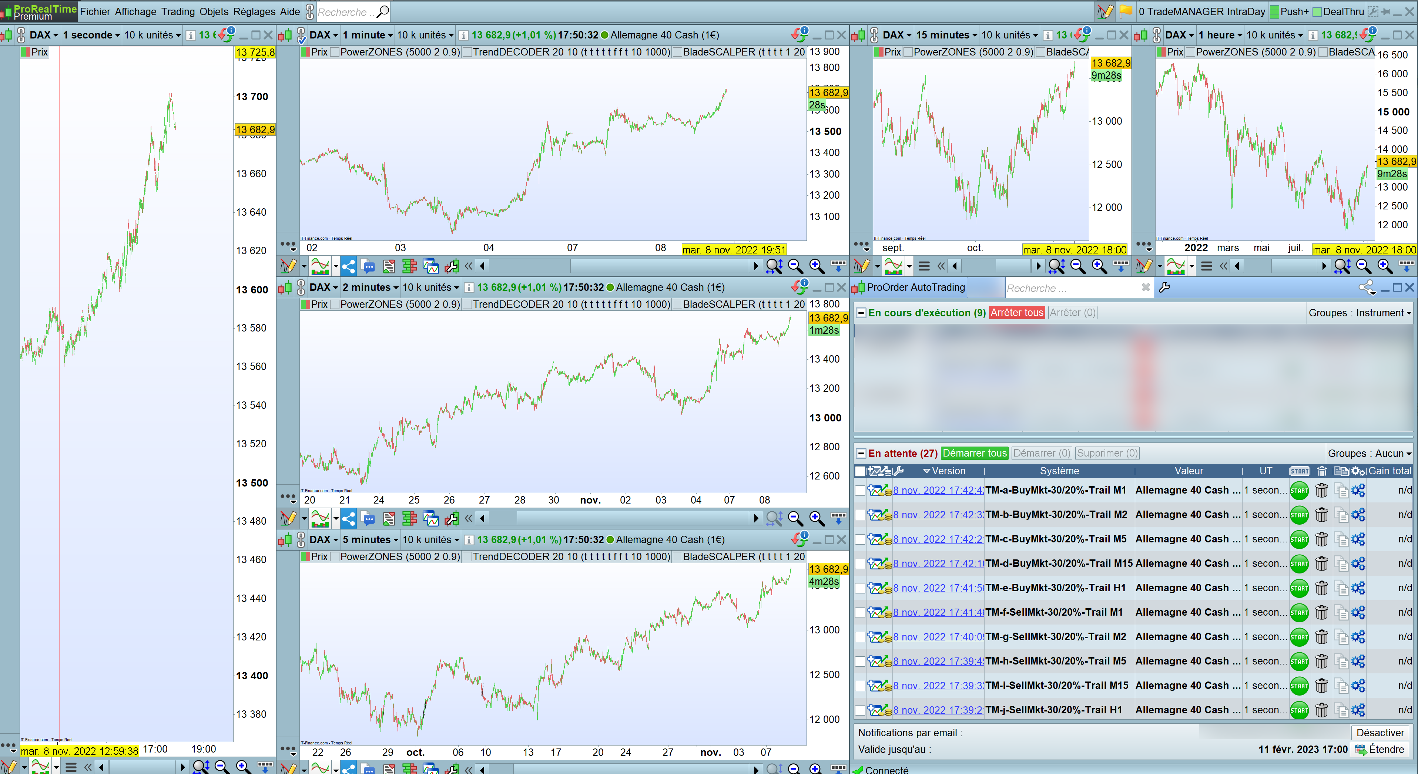Open the 1 minute timeframe dropdown
The width and height of the screenshot is (1418, 774).
[368, 35]
